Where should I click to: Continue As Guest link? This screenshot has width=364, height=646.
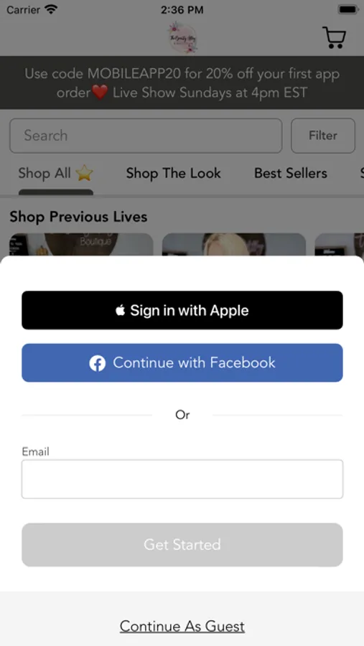(x=182, y=626)
